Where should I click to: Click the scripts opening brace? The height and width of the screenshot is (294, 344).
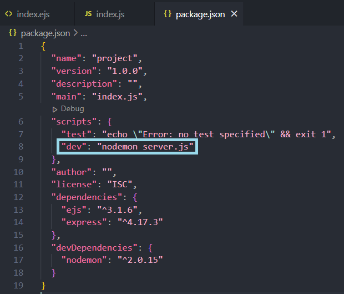(x=110, y=122)
